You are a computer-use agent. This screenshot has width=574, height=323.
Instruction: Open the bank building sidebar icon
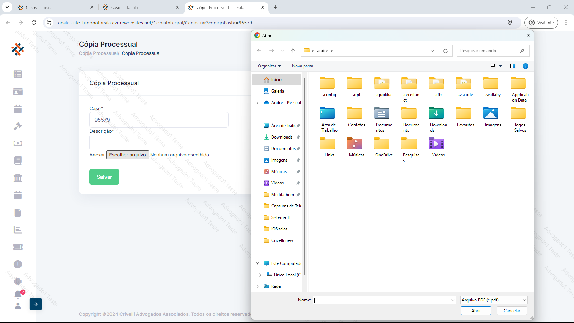(x=18, y=178)
